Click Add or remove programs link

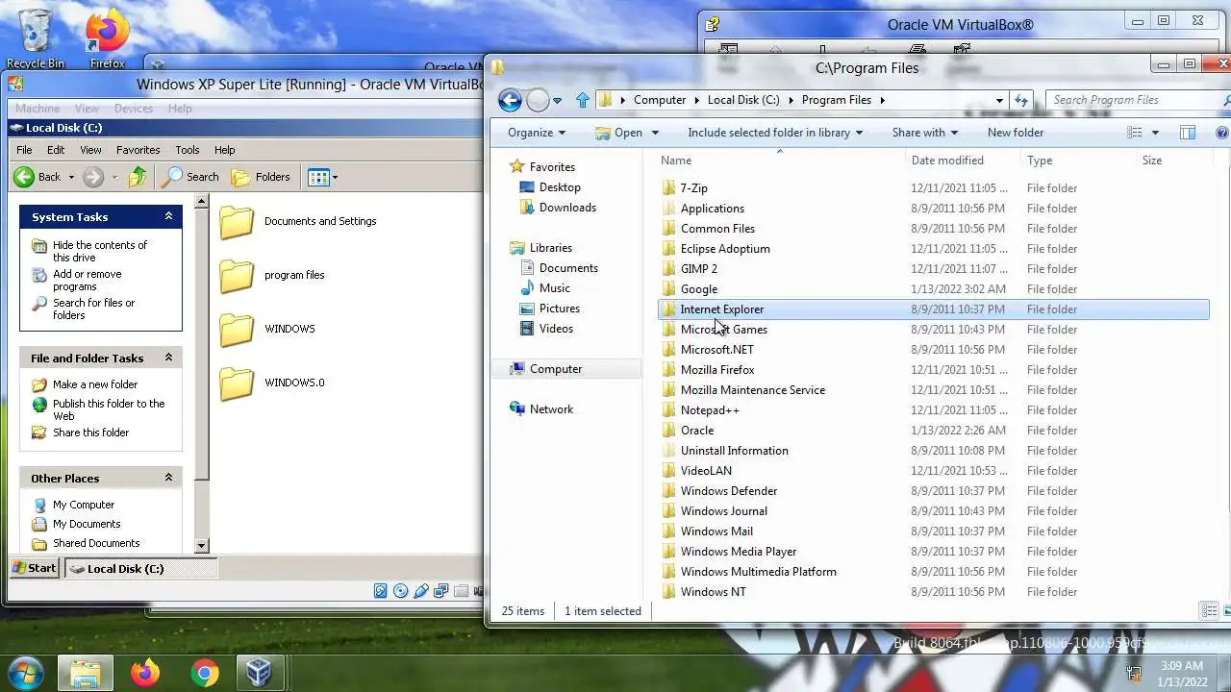click(x=87, y=280)
